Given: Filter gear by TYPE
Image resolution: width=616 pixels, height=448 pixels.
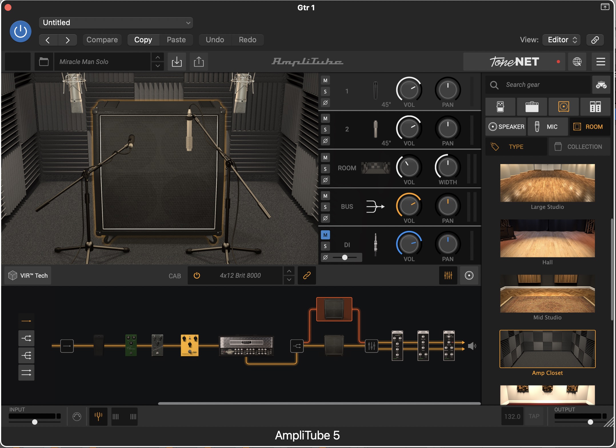Looking at the screenshot, I should 516,147.
